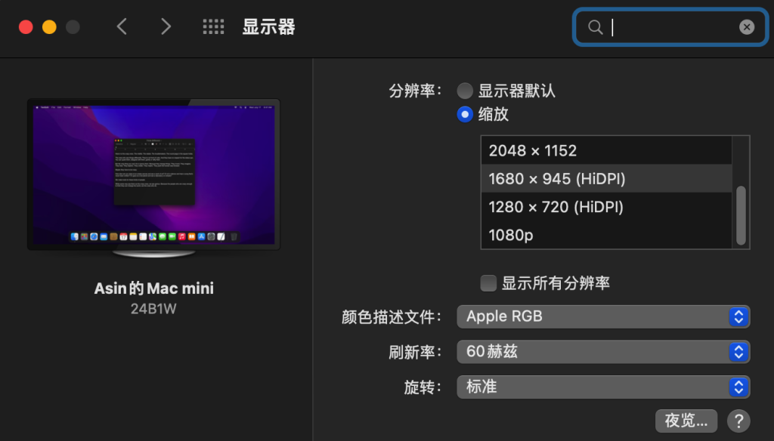Image resolution: width=774 pixels, height=441 pixels.
Task: Enable the 显示所有分辨率 checkbox
Action: pyautogui.click(x=488, y=282)
